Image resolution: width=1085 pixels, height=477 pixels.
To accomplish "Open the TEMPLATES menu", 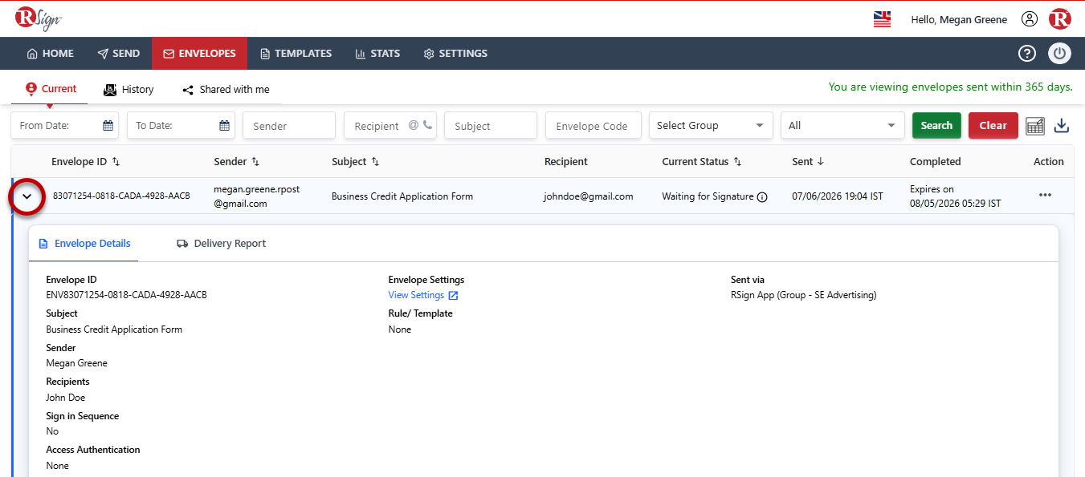I will click(296, 54).
